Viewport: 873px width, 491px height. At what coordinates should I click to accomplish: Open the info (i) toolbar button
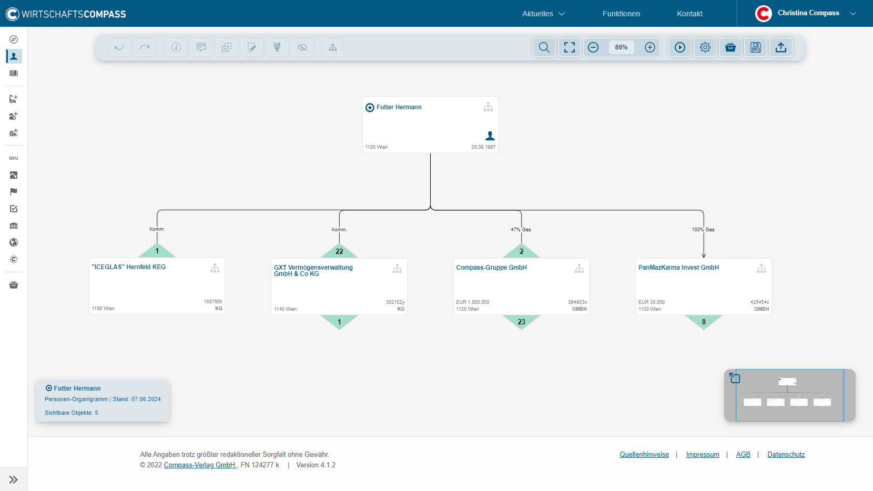[x=176, y=47]
